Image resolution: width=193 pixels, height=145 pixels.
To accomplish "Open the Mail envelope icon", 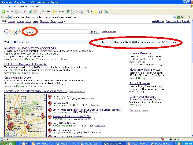I will click(x=75, y=12).
